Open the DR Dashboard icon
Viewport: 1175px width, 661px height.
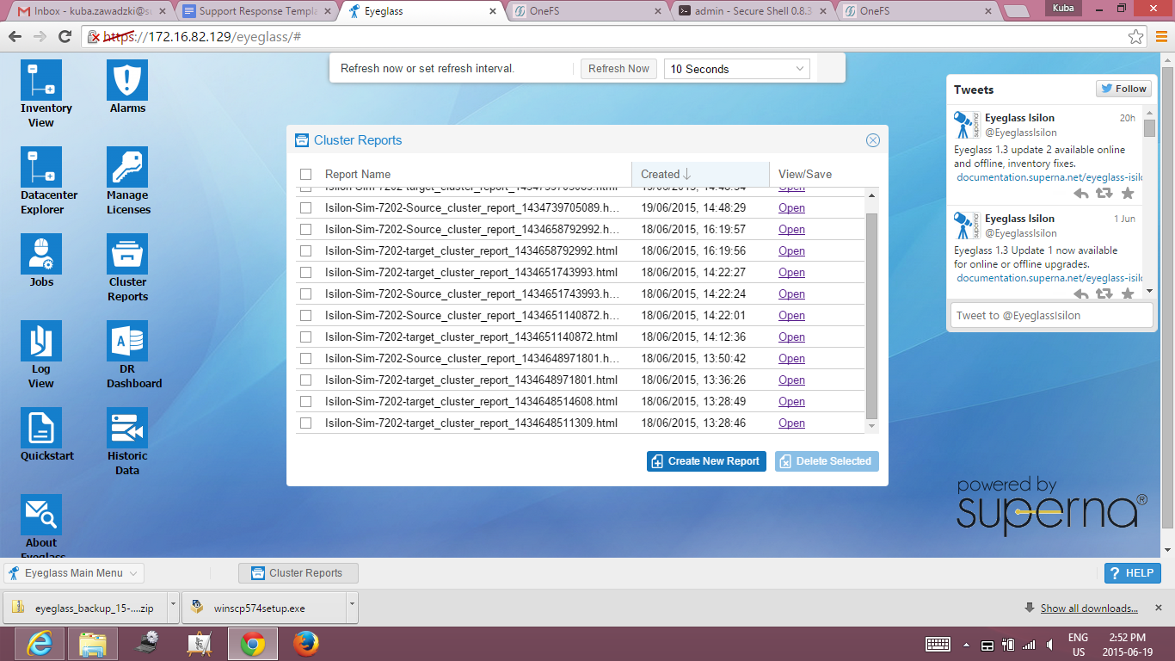pos(127,341)
